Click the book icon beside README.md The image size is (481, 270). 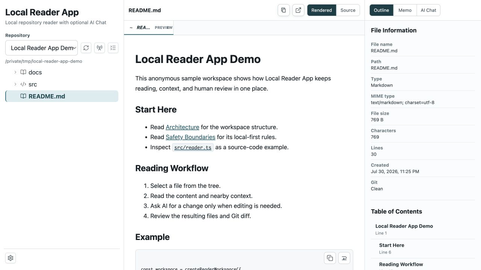coord(23,96)
